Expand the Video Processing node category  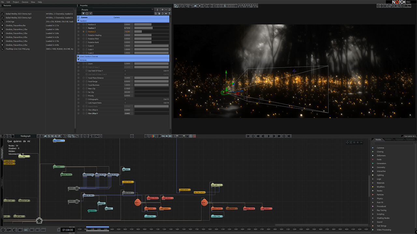[373, 230]
